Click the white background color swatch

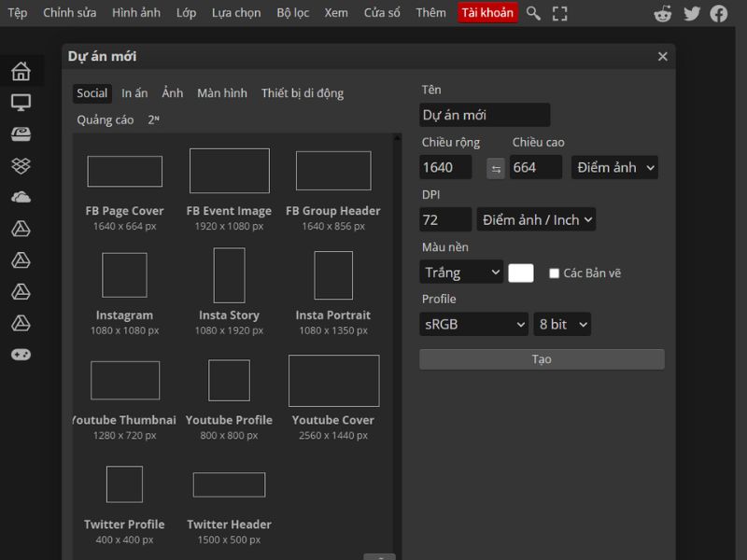coord(521,273)
